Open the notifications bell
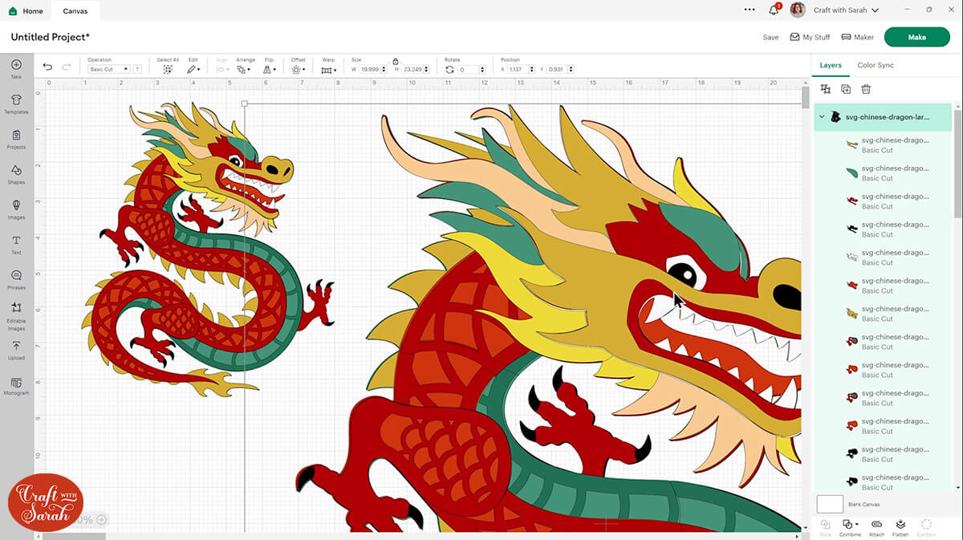 pyautogui.click(x=774, y=10)
